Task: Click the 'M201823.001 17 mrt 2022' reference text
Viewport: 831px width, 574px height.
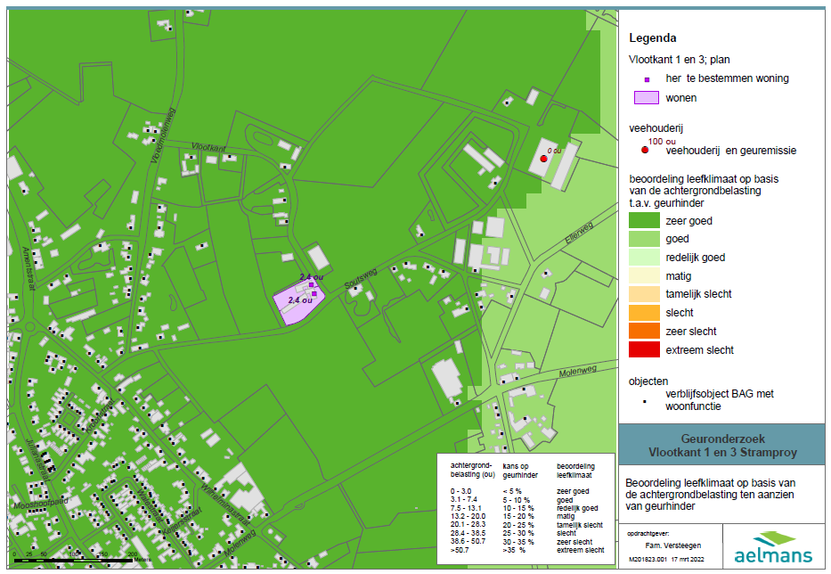Action: pos(666,559)
